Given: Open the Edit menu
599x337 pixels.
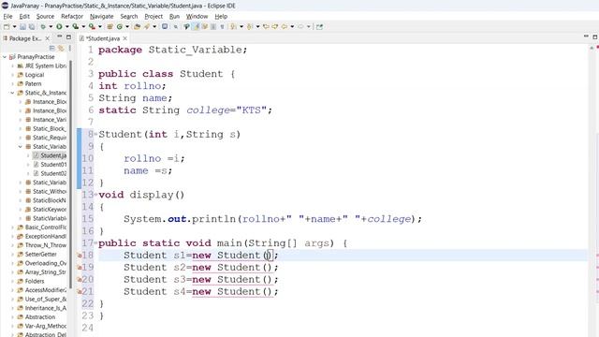Looking at the screenshot, I should (24, 17).
